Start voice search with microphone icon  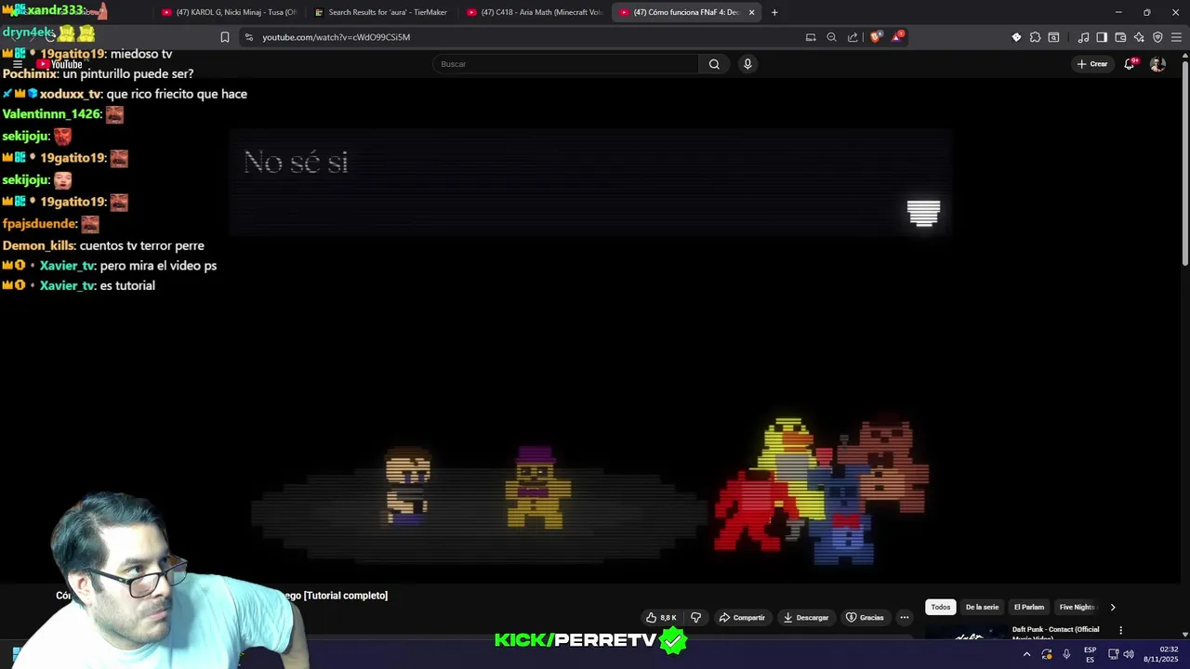747,64
